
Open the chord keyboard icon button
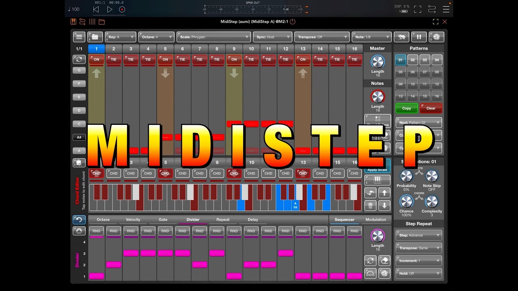(378, 180)
